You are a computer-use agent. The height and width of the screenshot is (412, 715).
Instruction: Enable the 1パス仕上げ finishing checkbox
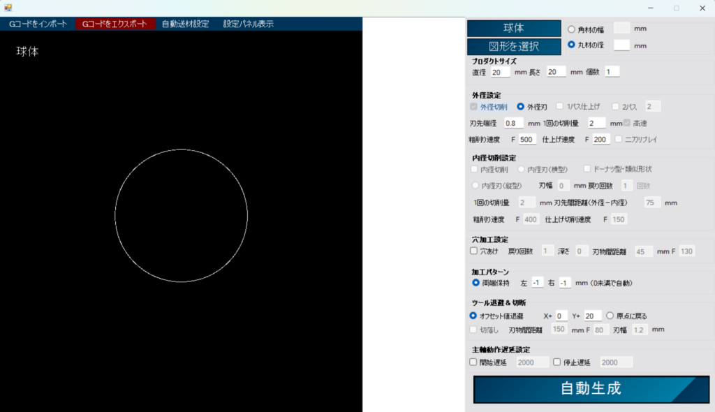[559, 105]
